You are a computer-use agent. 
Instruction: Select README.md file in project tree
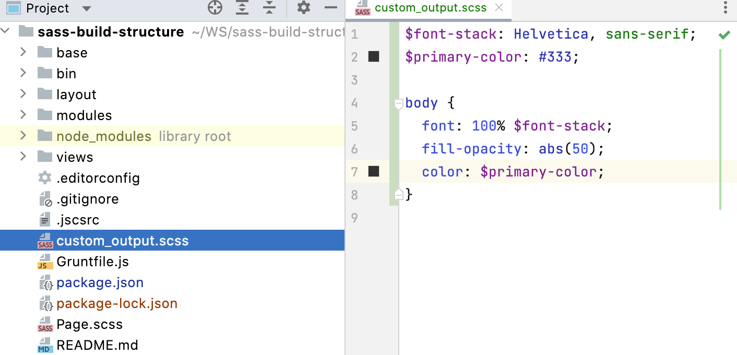coord(97,345)
